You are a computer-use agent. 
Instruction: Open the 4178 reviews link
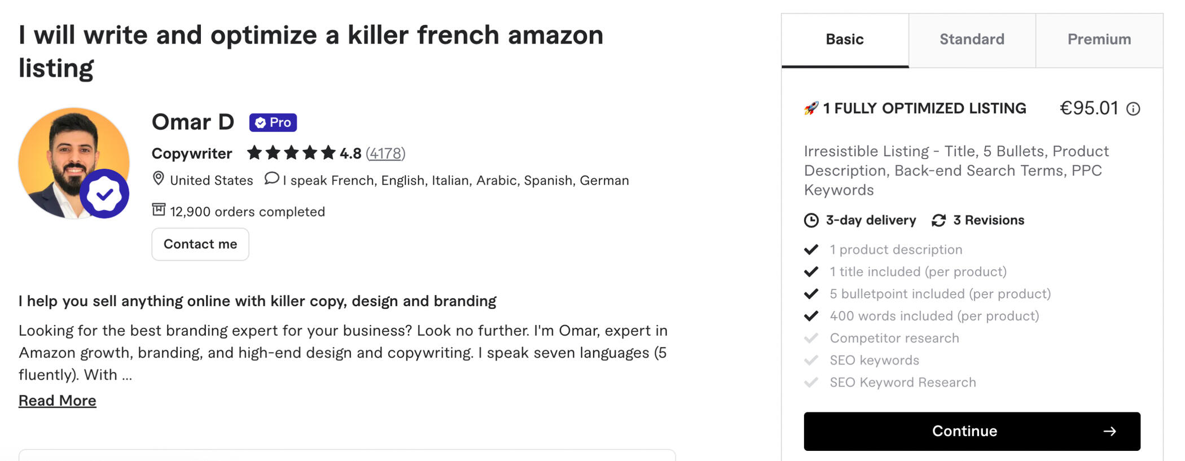pos(385,153)
